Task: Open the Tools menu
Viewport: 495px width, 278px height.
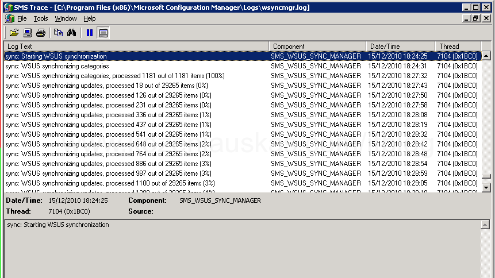Action: 41,18
